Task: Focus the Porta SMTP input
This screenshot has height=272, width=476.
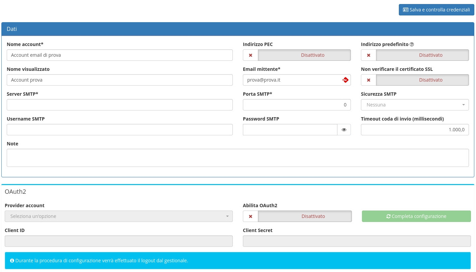Action: [297, 105]
